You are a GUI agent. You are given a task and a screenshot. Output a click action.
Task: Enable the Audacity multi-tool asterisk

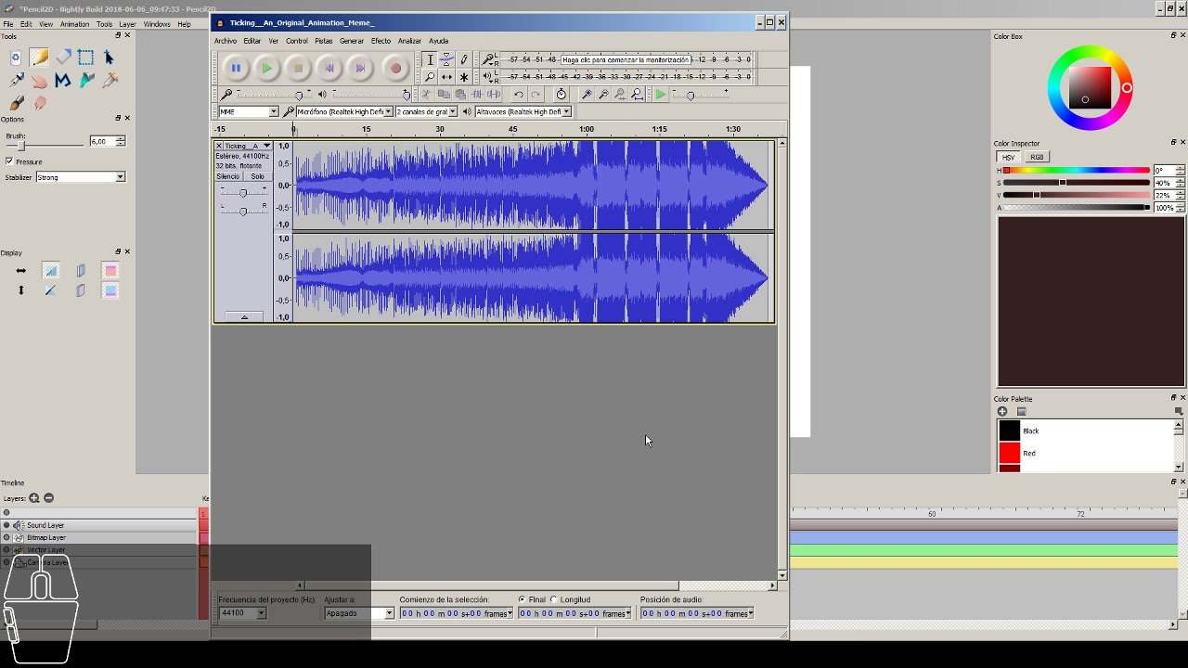pos(464,77)
